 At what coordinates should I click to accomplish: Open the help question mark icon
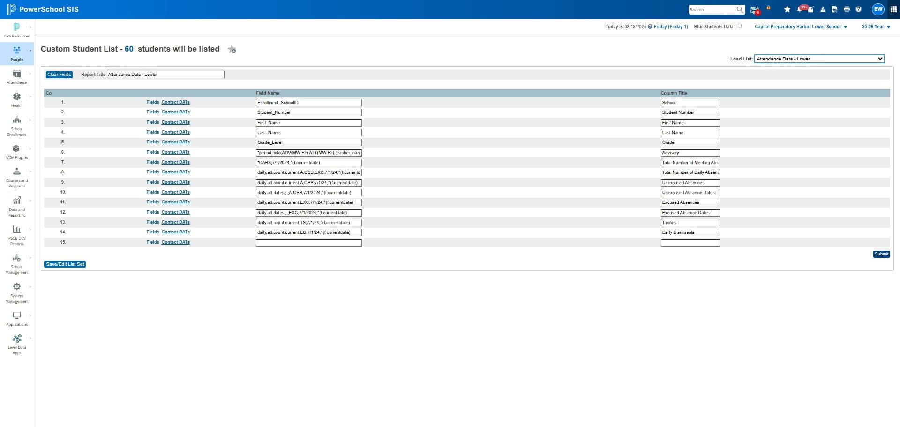pyautogui.click(x=858, y=9)
